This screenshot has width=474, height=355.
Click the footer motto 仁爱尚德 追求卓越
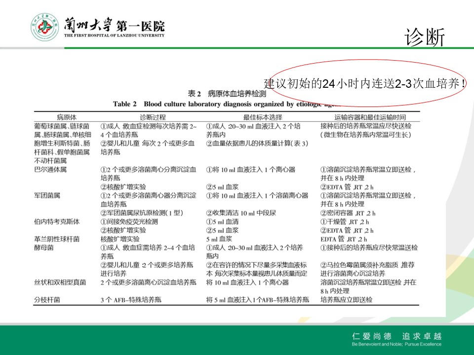pos(396,336)
